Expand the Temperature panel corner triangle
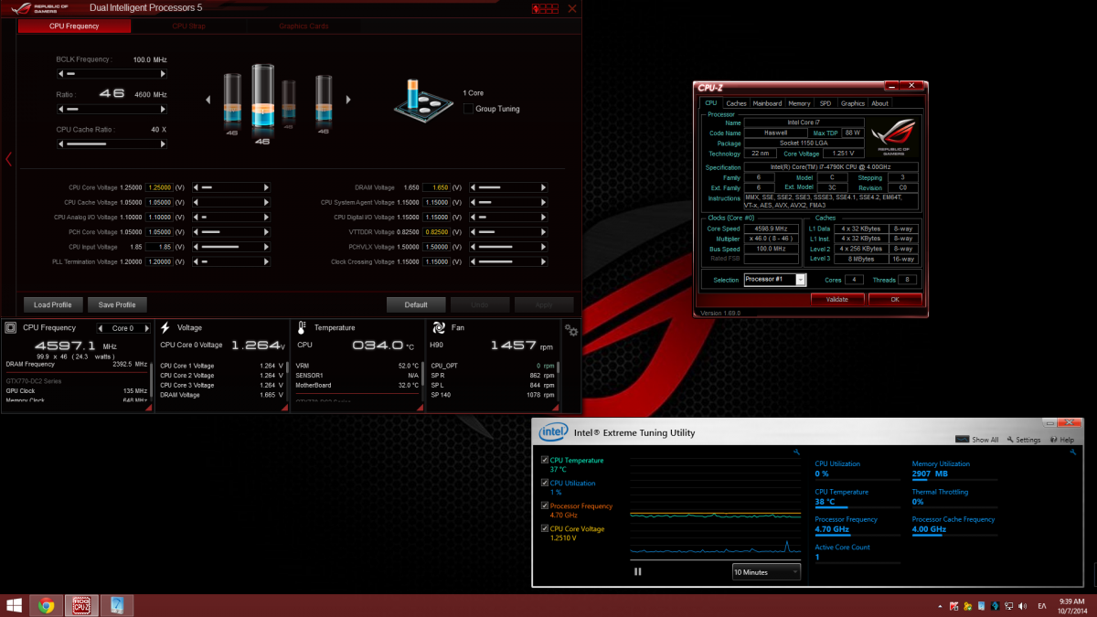Image resolution: width=1097 pixels, height=617 pixels. [x=419, y=407]
